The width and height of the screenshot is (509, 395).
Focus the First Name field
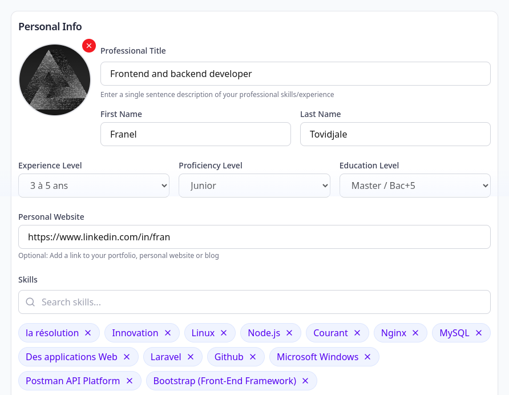[x=195, y=134]
